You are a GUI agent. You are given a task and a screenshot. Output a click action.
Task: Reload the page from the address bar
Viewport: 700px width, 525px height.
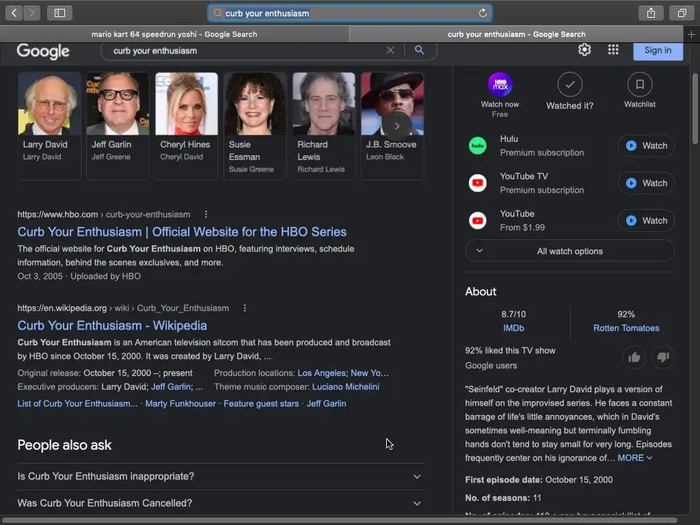coord(483,13)
